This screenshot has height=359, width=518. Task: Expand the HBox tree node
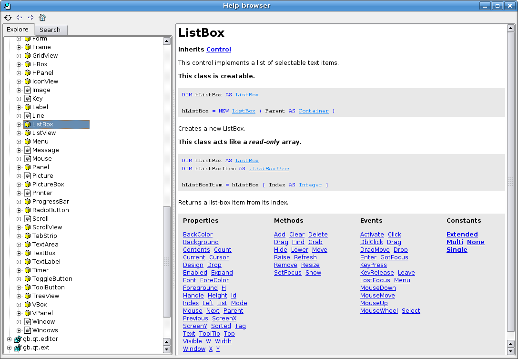click(19, 64)
